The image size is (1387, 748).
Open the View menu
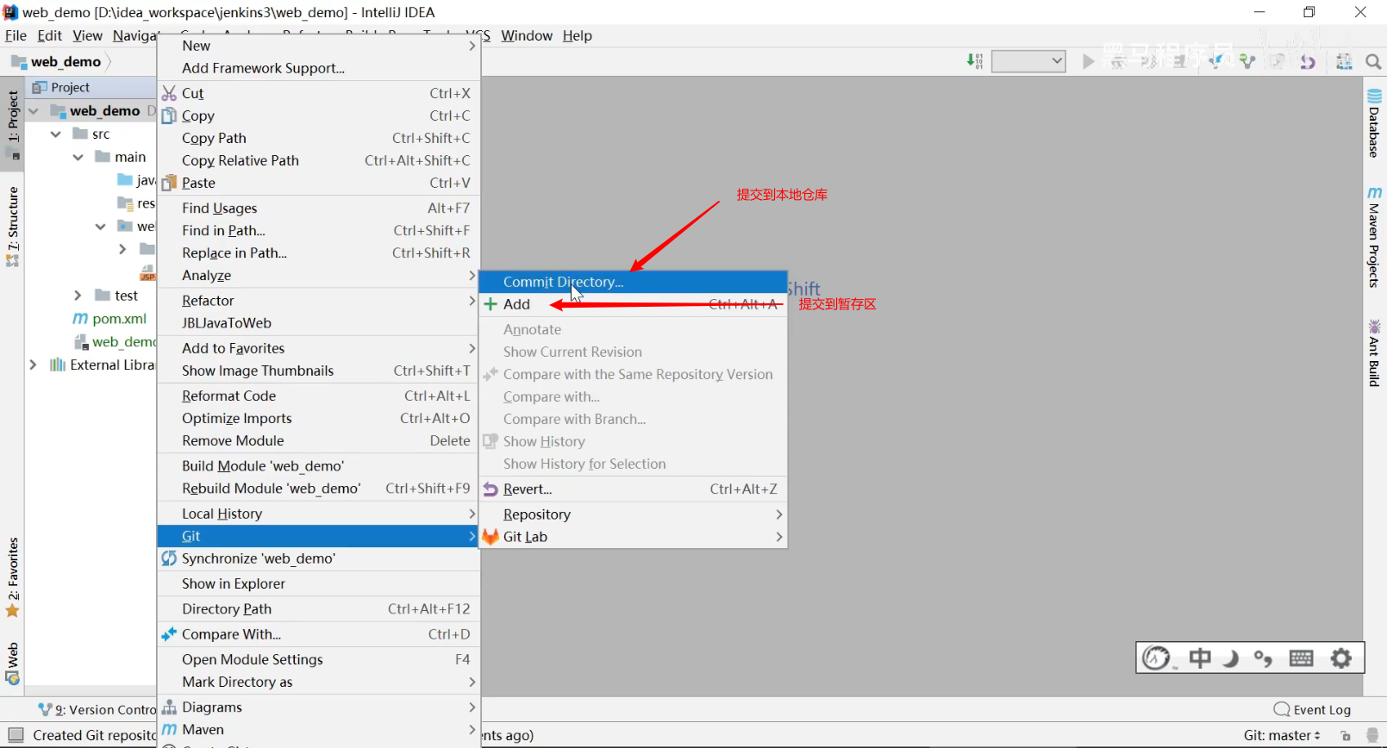(87, 35)
